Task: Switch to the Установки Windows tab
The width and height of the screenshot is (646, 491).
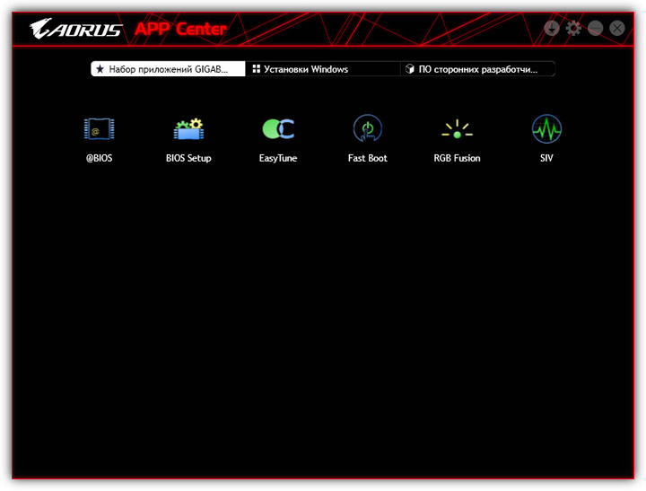Action: click(x=323, y=69)
